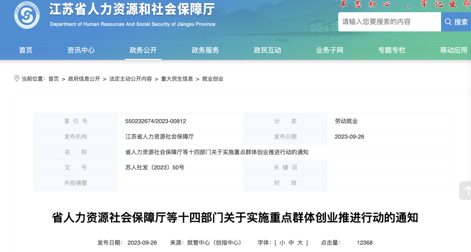This screenshot has height=252, width=471.
Task: Click the 时效 label cell
Action: (285, 183)
